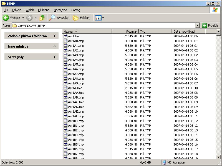The width and height of the screenshot is (222, 166).
Task: Open Wyszukaj search magnifier
Action: coord(52,18)
